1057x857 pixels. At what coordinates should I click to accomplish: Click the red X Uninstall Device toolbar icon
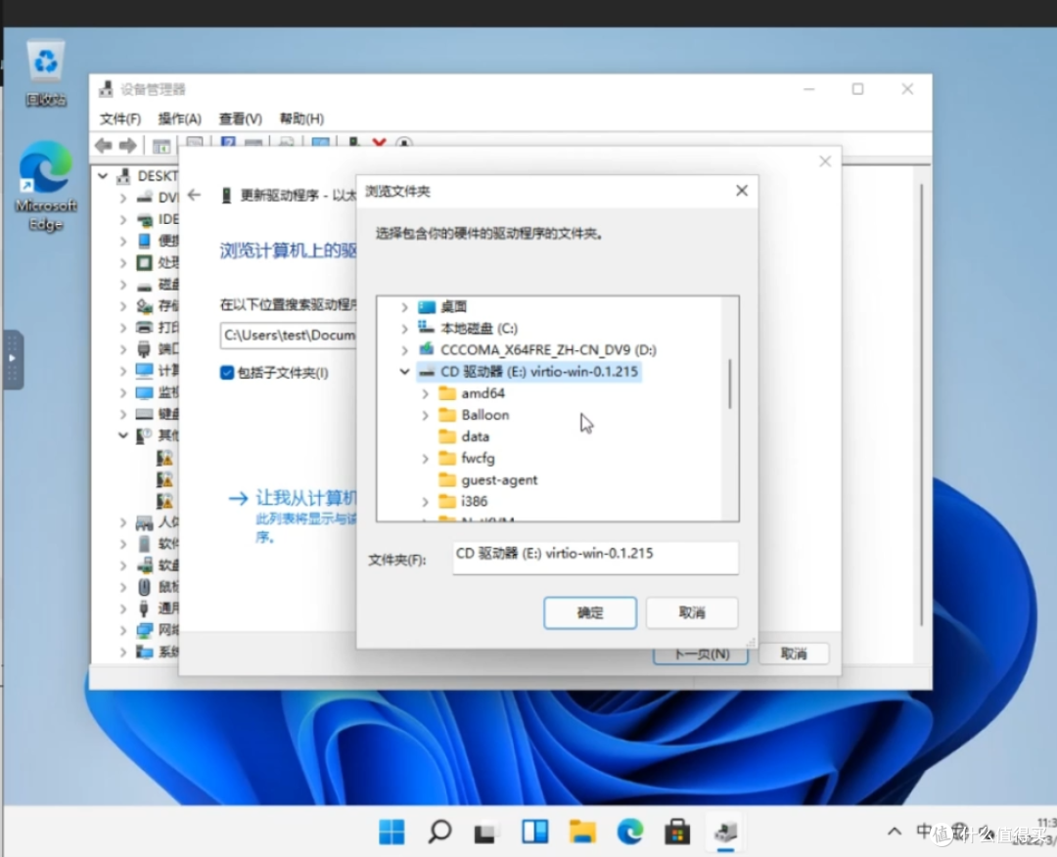379,143
